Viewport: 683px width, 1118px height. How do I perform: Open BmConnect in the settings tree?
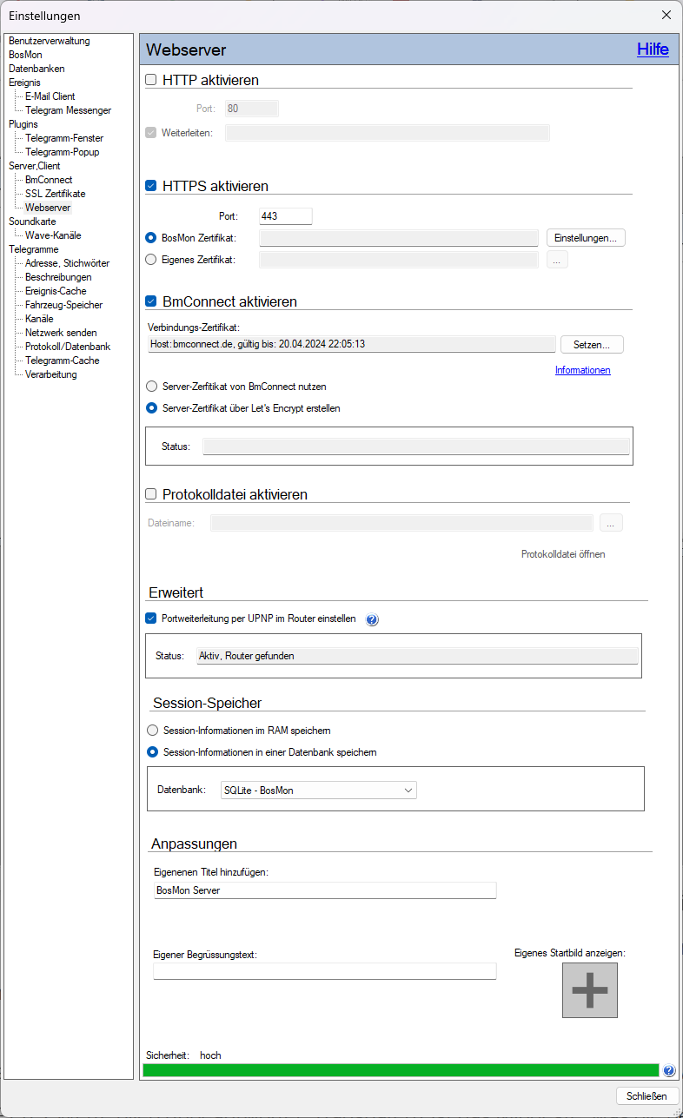[49, 180]
